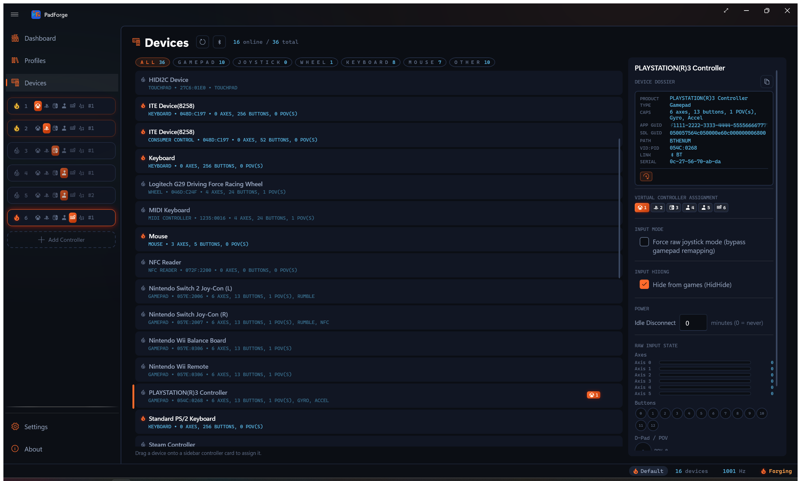Screen dimensions: 801x481
Task: Click the refresh devices icon next to Devices heading
Action: (x=203, y=42)
